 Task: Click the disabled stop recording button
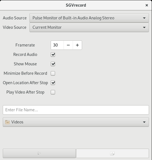112,153
